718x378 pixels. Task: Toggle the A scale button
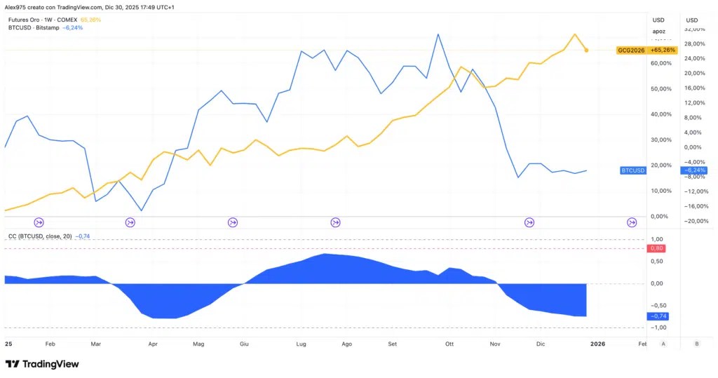[x=663, y=344]
